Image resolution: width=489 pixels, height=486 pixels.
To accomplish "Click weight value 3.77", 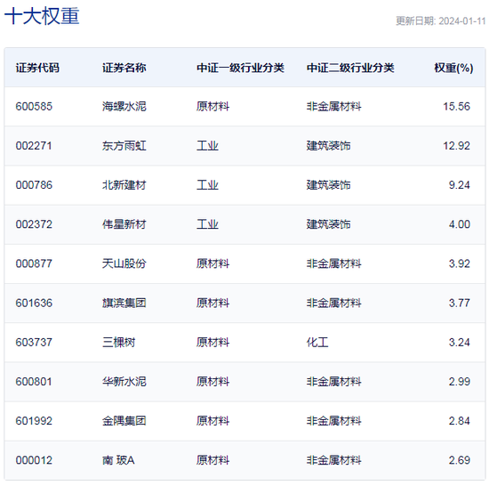I will click(459, 304).
